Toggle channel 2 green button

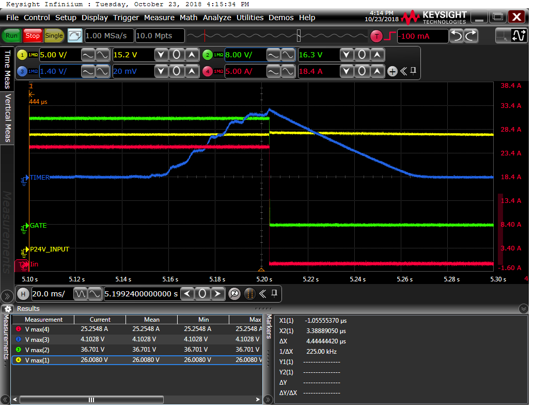(208, 55)
